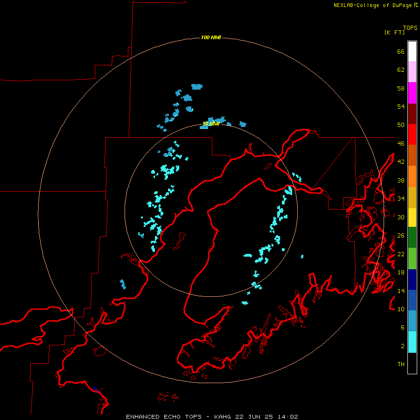Click the bright red swatch between 46 and 50
Screen dimensions: 420x420
click(412, 134)
